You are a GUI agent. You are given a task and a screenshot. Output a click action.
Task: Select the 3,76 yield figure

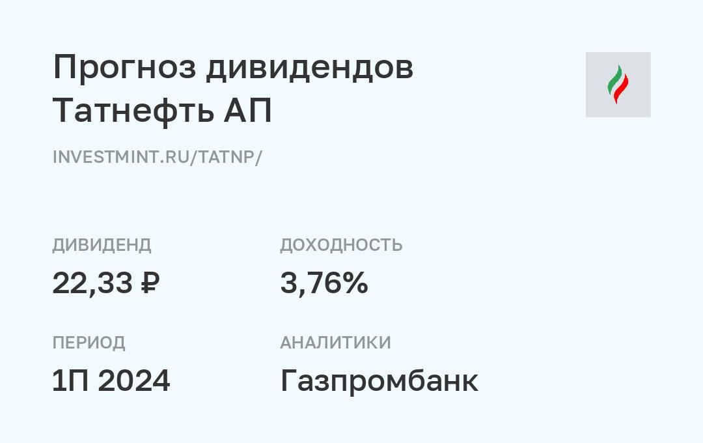pyautogui.click(x=311, y=283)
